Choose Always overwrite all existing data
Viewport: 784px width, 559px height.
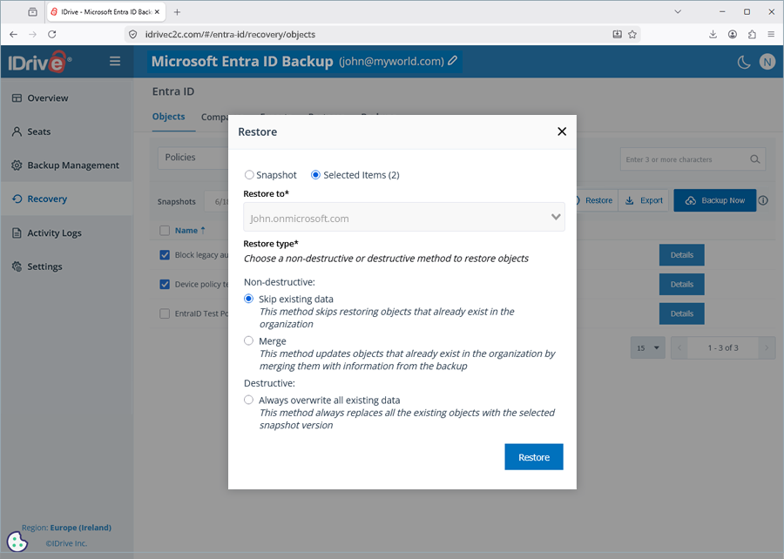tap(248, 400)
